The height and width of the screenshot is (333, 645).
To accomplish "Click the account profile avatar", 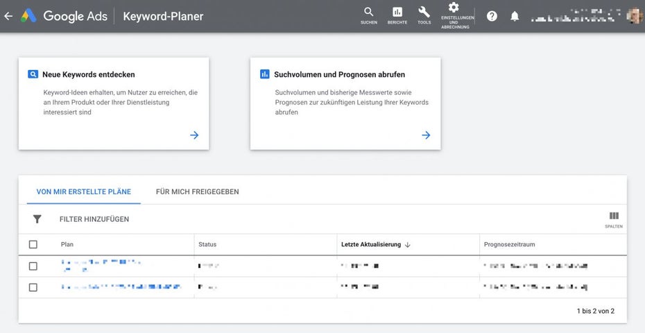I will 635,17.
